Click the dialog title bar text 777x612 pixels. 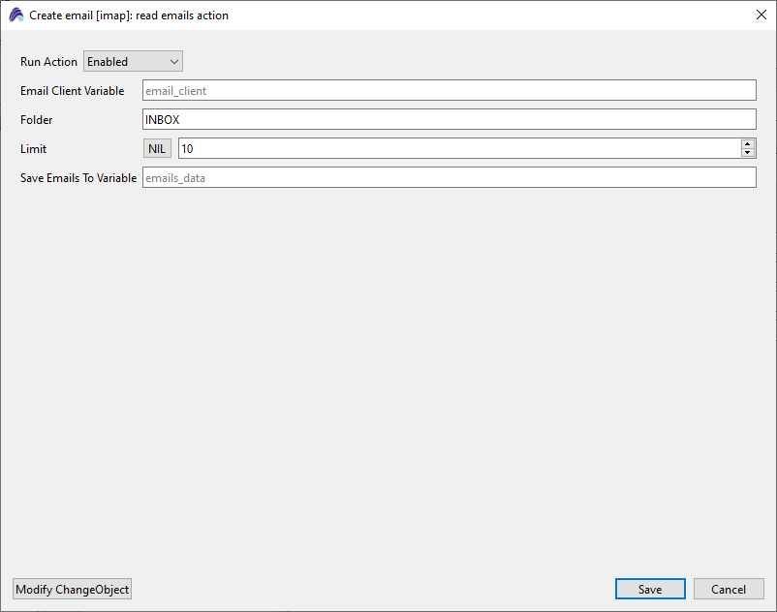pyautogui.click(x=129, y=15)
